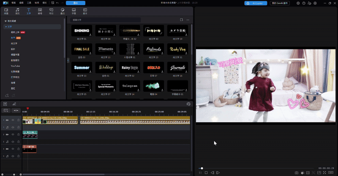Viewport: 338px width, 176px height.
Task: Take a snapshot with the camera icon
Action: click(297, 173)
